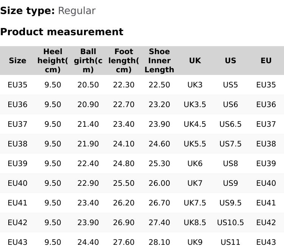Select the US7.5 cell

[x=230, y=144]
